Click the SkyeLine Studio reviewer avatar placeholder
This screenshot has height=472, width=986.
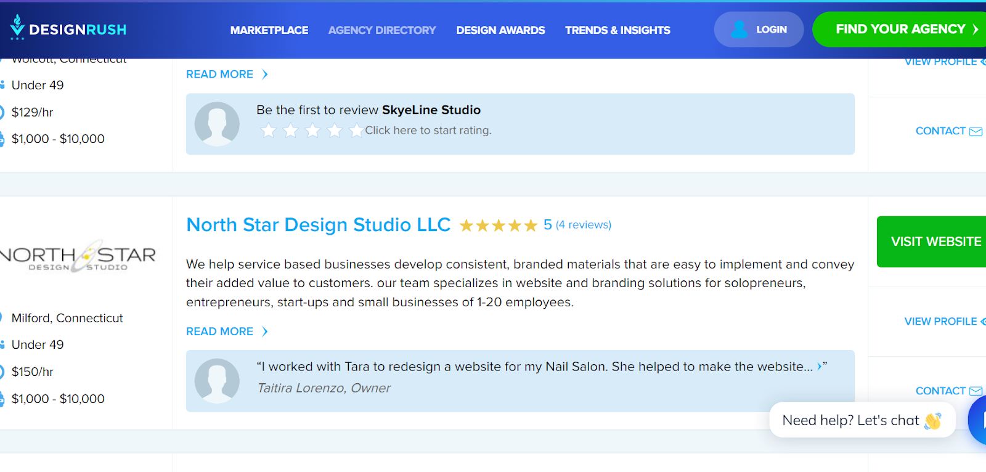point(217,124)
